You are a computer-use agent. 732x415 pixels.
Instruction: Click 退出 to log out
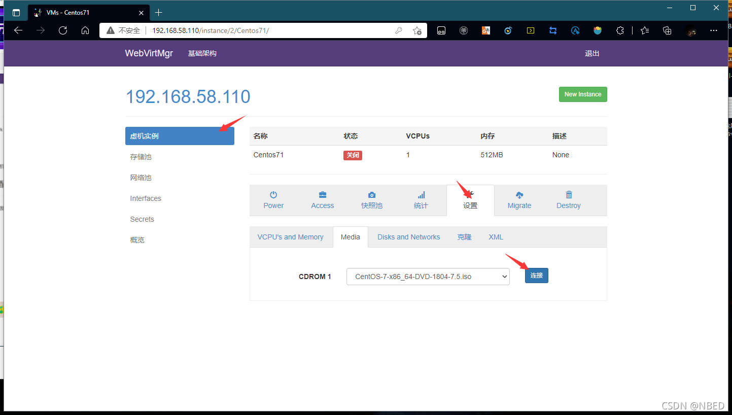[x=592, y=53]
